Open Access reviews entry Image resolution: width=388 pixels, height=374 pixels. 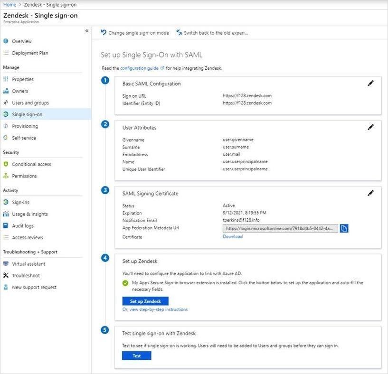click(x=28, y=237)
